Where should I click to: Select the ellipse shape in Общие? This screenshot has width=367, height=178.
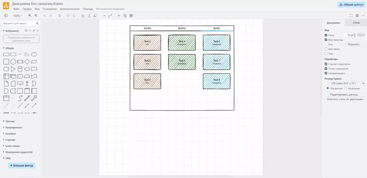34,54
